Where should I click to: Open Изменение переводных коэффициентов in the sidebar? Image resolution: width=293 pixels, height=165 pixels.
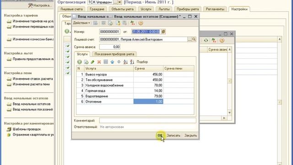[31, 27]
